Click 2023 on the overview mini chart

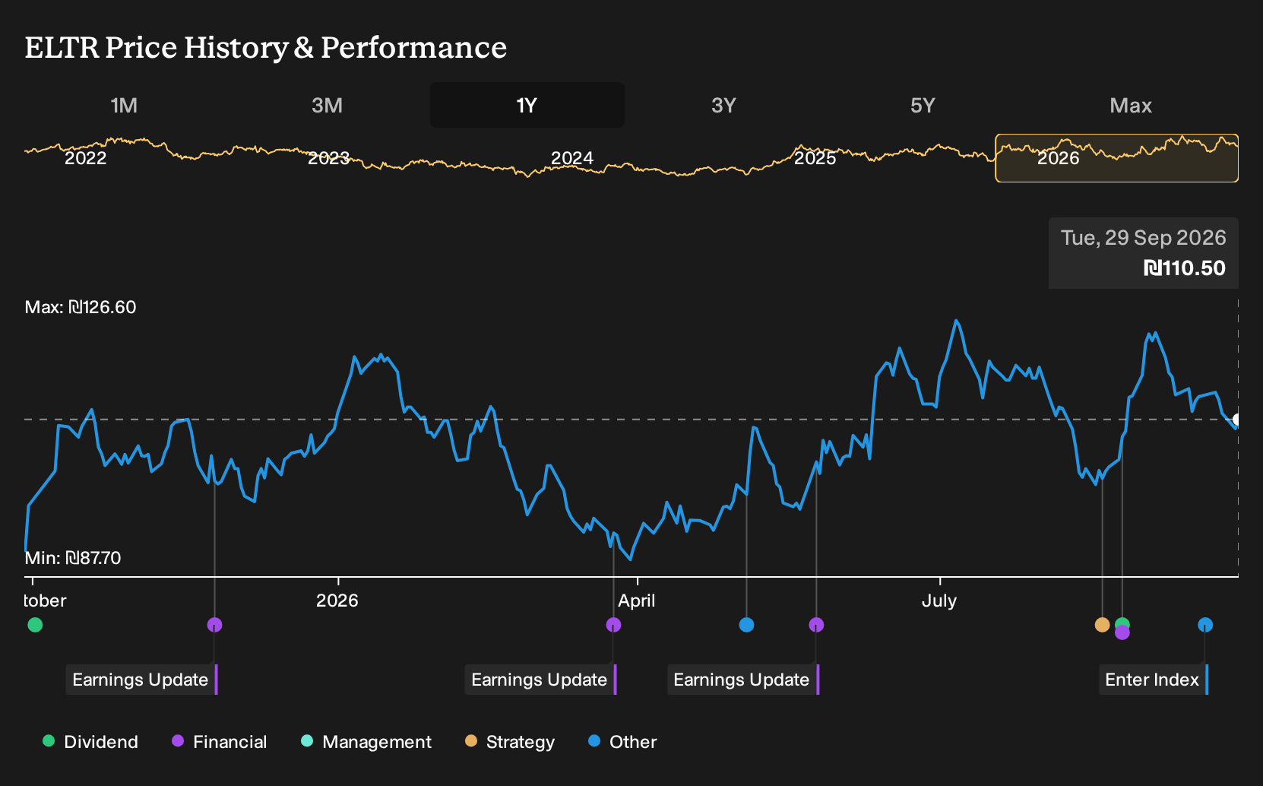point(328,158)
